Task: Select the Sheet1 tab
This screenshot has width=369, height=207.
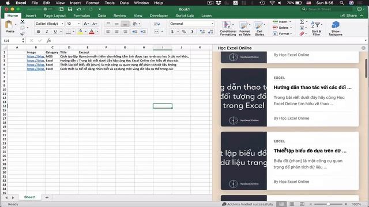Action: coord(29,197)
